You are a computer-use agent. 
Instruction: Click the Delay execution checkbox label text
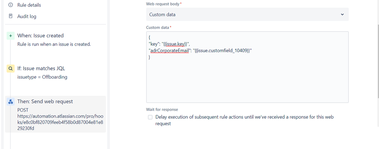pos(244,120)
